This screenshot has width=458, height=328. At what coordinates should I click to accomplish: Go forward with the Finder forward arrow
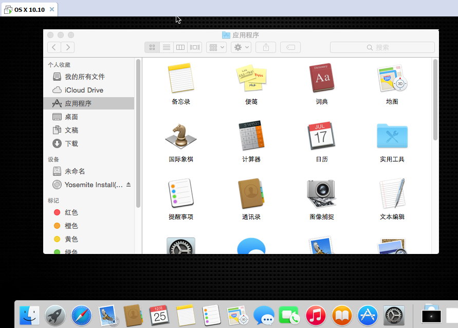pyautogui.click(x=68, y=47)
